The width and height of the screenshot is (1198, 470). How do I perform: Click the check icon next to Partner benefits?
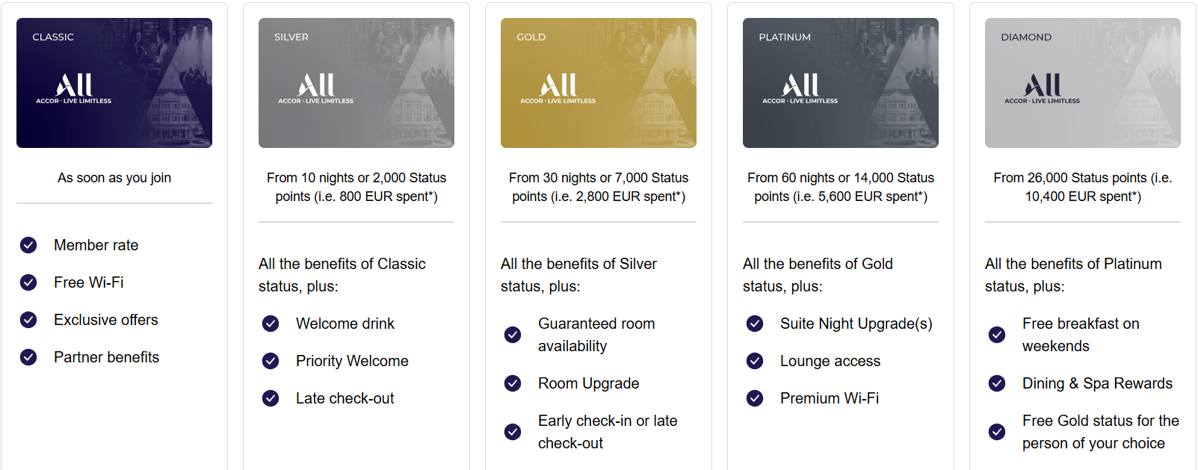(x=28, y=357)
